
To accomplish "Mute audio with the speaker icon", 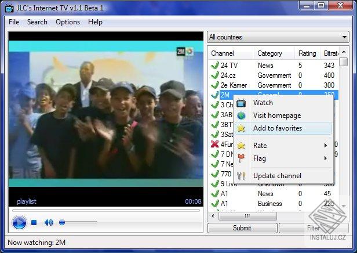I will (49, 222).
